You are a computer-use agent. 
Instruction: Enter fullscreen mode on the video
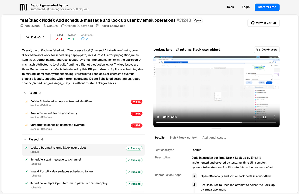(x=265, y=117)
